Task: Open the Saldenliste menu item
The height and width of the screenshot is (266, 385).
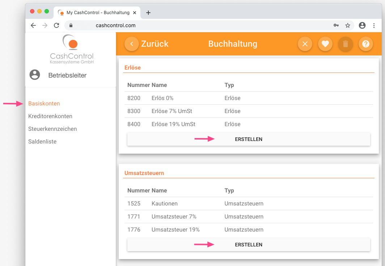Action: [42, 142]
